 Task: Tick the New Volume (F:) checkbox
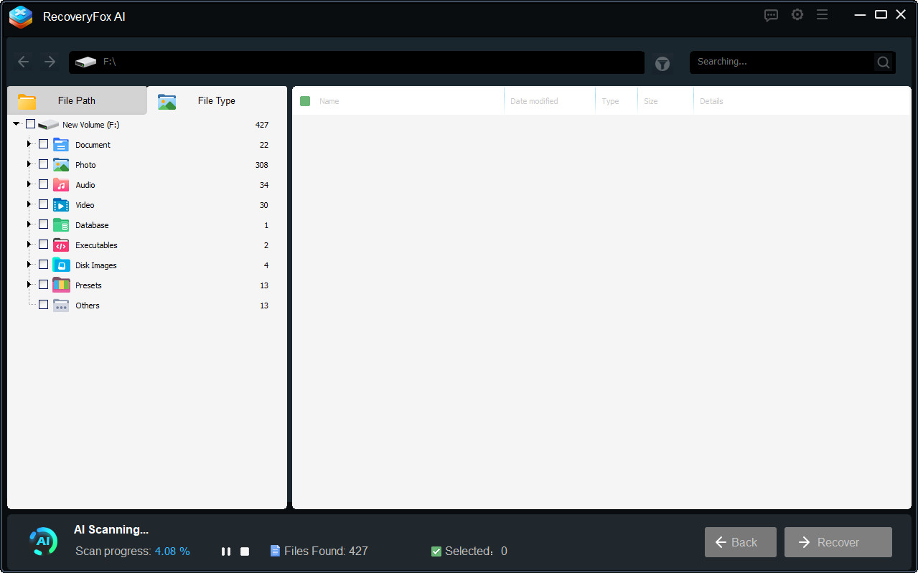pos(30,123)
